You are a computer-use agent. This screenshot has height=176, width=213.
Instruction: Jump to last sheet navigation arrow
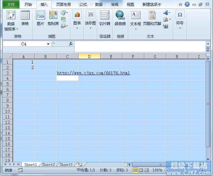tap(19, 164)
